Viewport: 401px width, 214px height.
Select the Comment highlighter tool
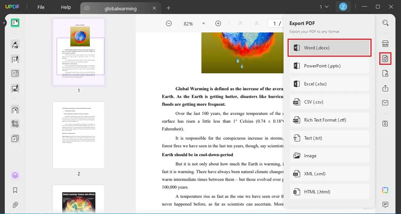tap(15, 45)
